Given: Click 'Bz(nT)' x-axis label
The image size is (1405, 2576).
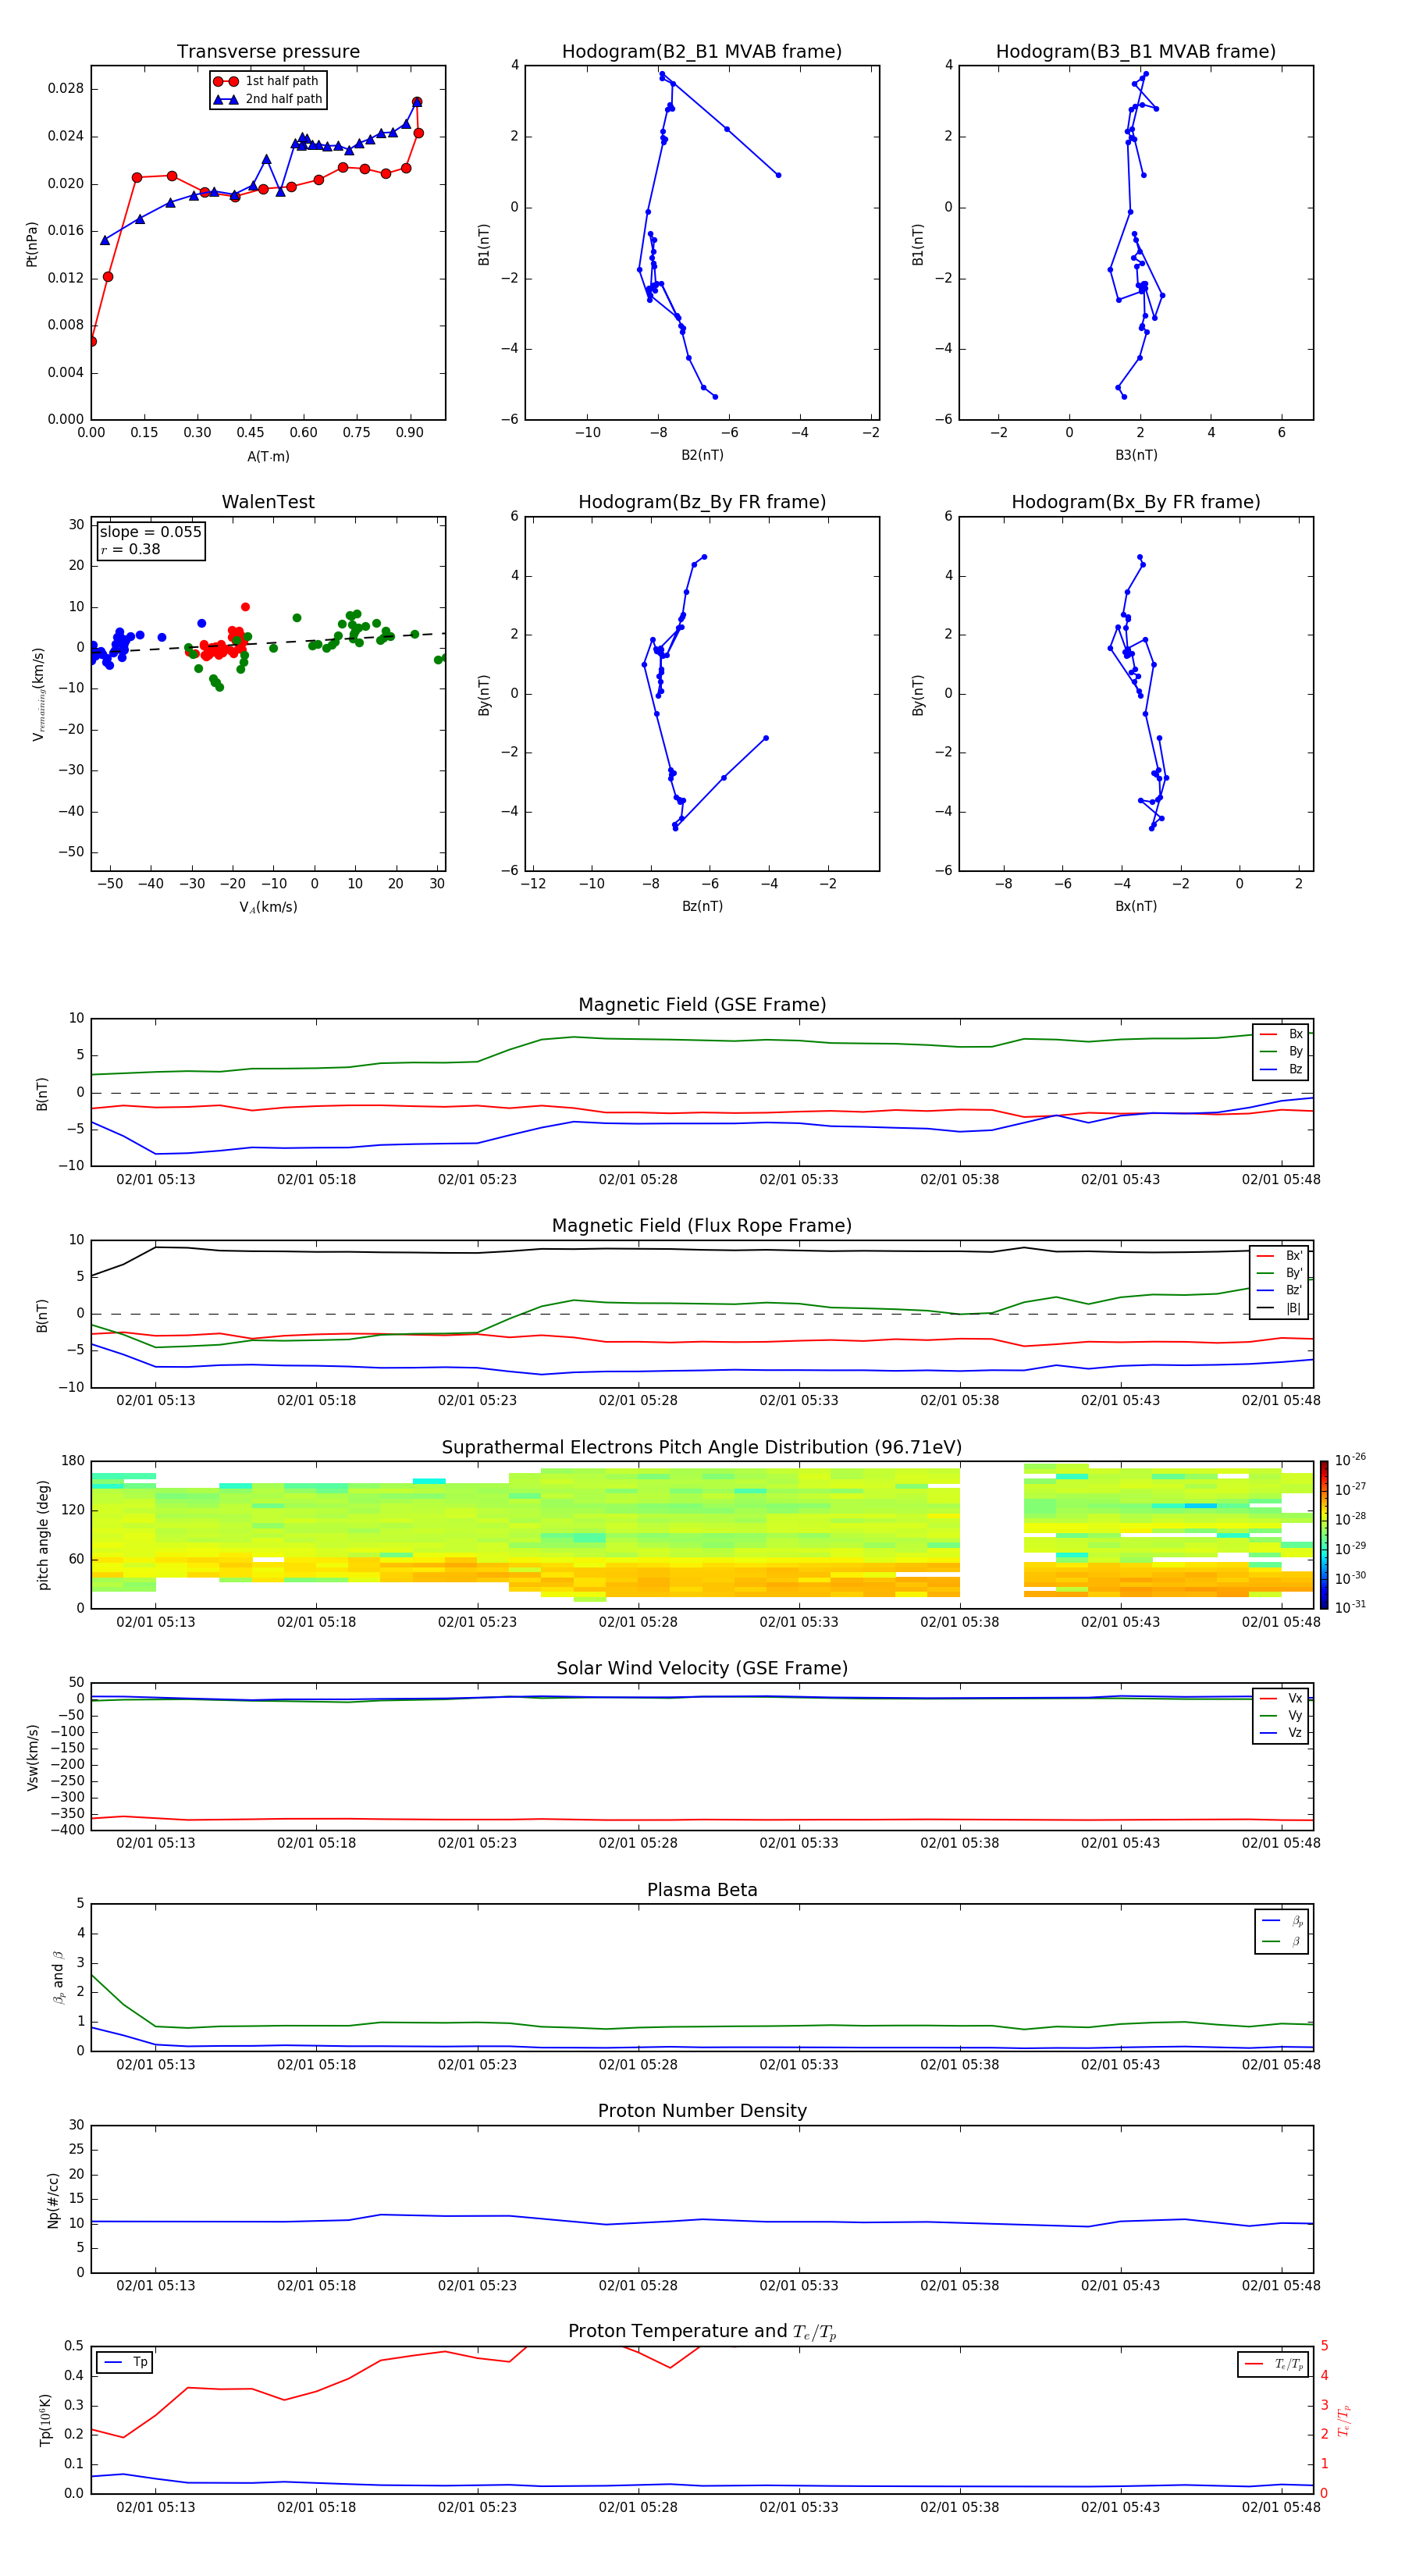Looking at the screenshot, I should (702, 906).
